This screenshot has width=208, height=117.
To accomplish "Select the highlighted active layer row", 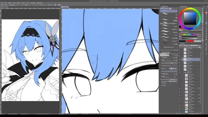I will tap(191, 59).
